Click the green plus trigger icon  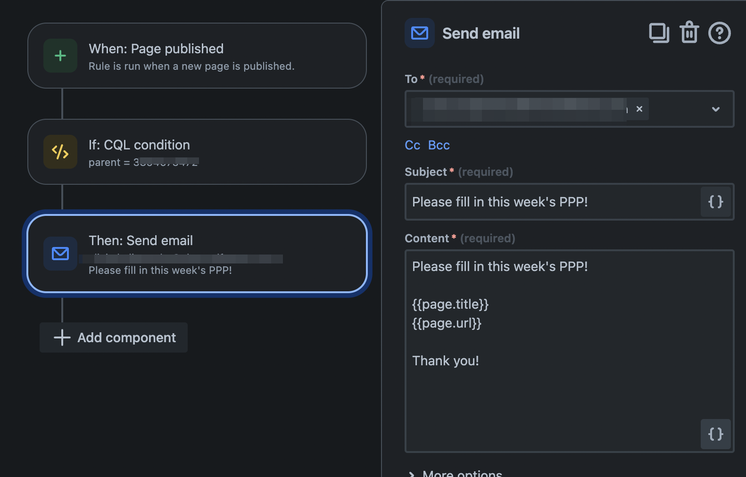(60, 56)
